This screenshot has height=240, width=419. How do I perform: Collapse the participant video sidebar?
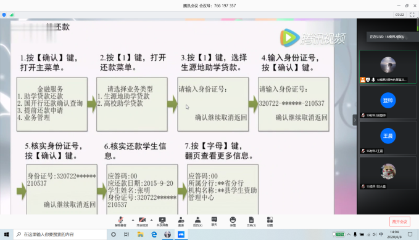tap(355, 120)
